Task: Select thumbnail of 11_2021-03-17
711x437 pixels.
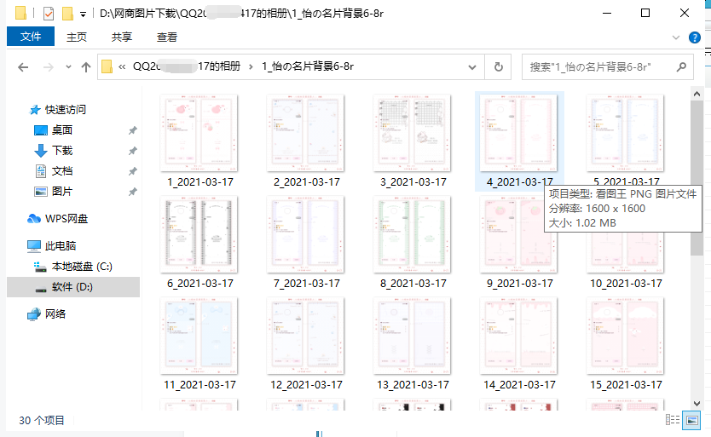Action: pyautogui.click(x=199, y=336)
